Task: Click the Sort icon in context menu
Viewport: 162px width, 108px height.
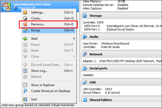Action: tap(25, 99)
